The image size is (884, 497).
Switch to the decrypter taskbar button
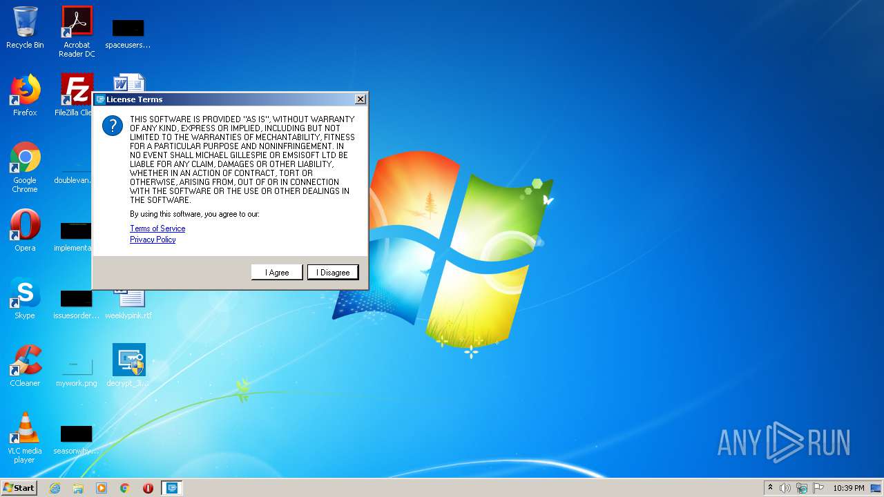tap(172, 488)
